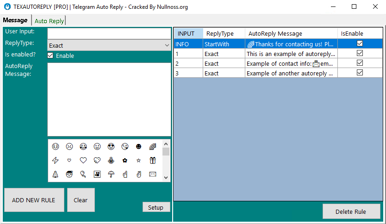Select the 'Example of another autoreply' cell

click(x=291, y=73)
